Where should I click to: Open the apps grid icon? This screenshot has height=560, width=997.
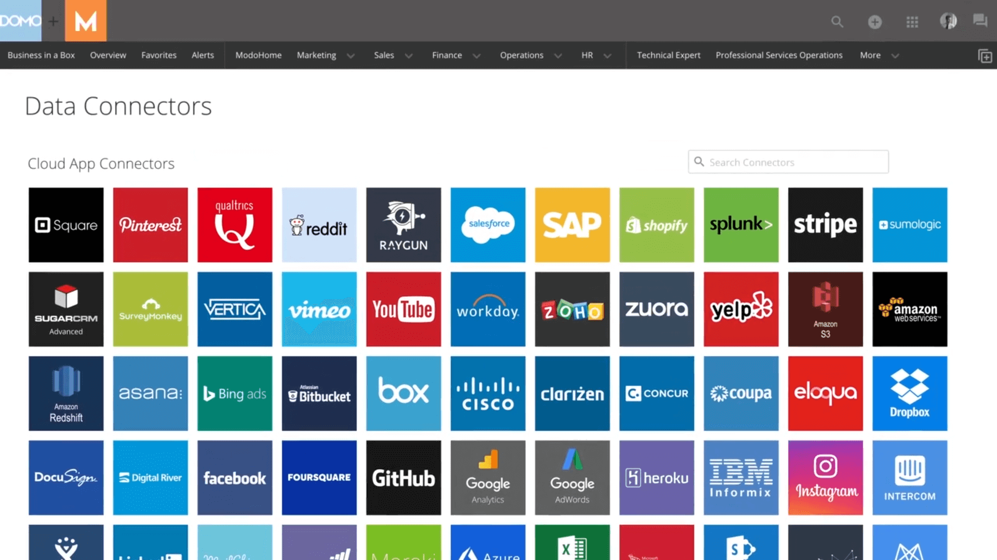[912, 22]
